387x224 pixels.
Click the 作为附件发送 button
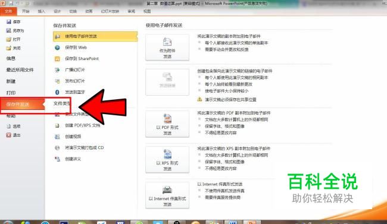[x=167, y=48]
